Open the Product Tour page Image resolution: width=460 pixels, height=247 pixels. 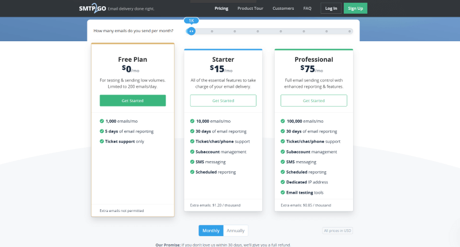(250, 9)
